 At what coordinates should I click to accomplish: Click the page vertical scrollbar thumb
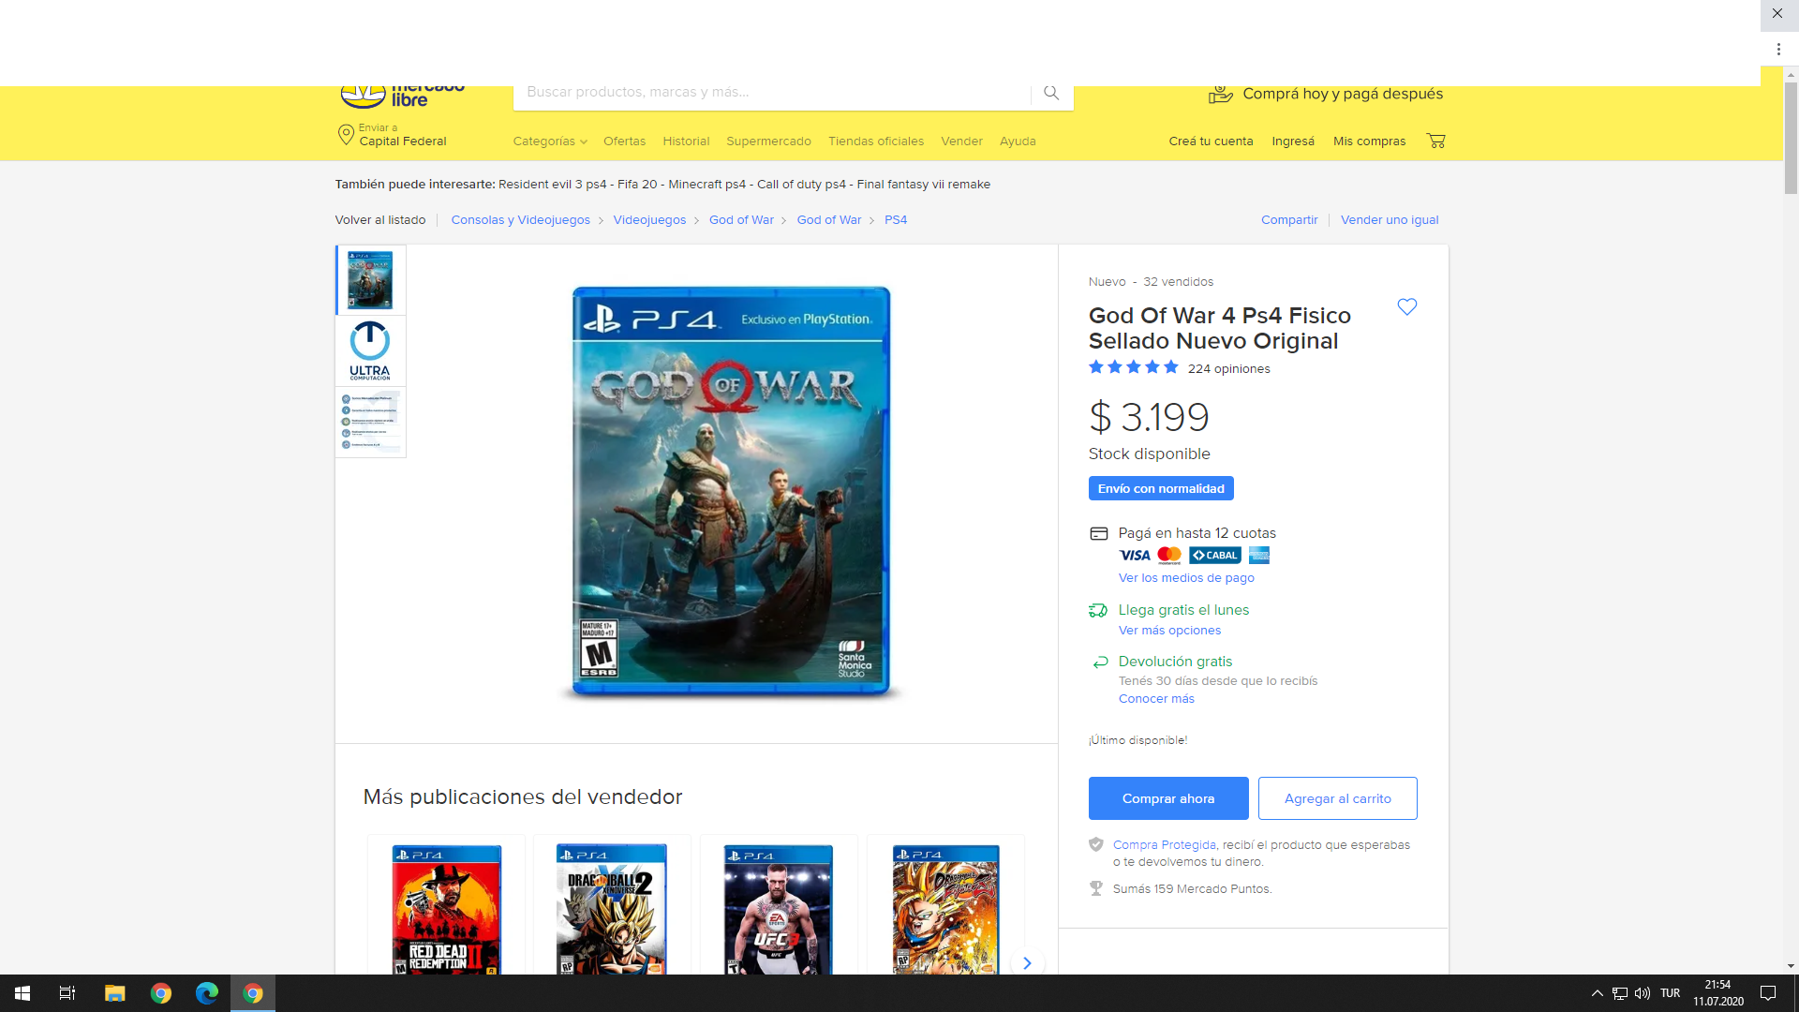1791,138
